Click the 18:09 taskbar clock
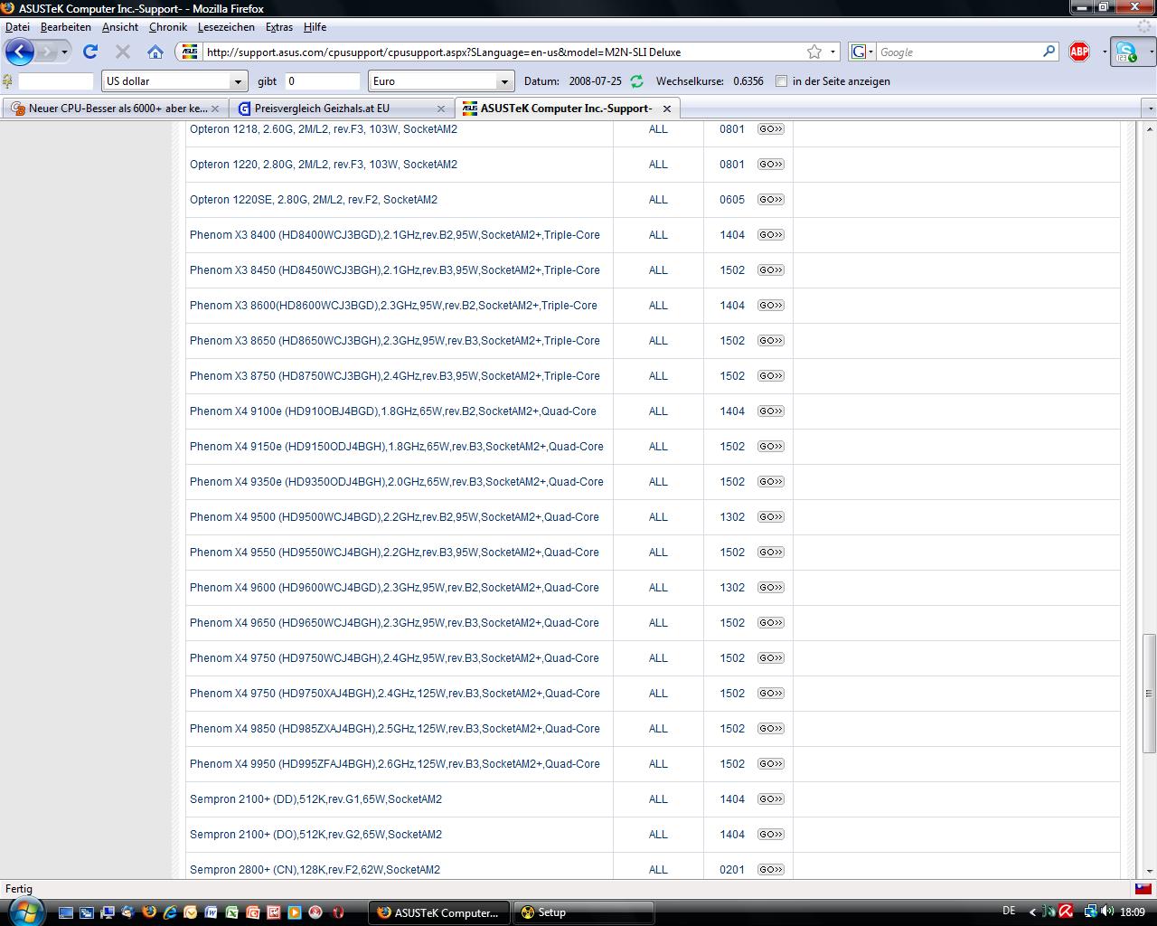Image resolution: width=1157 pixels, height=926 pixels. [1133, 912]
